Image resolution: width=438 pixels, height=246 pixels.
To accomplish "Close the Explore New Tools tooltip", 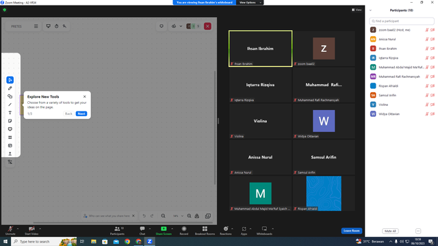I will pyautogui.click(x=85, y=96).
